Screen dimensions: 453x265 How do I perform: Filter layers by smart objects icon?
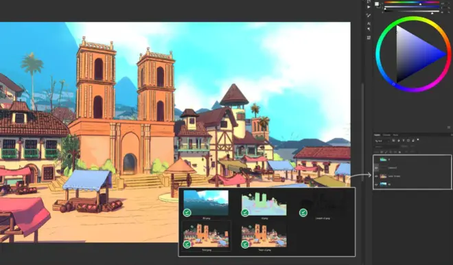click(413, 141)
